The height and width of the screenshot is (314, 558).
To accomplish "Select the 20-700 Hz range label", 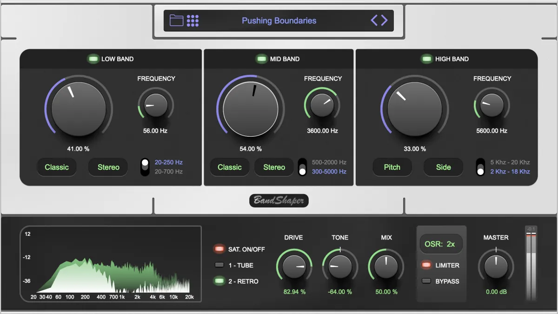I will point(169,172).
